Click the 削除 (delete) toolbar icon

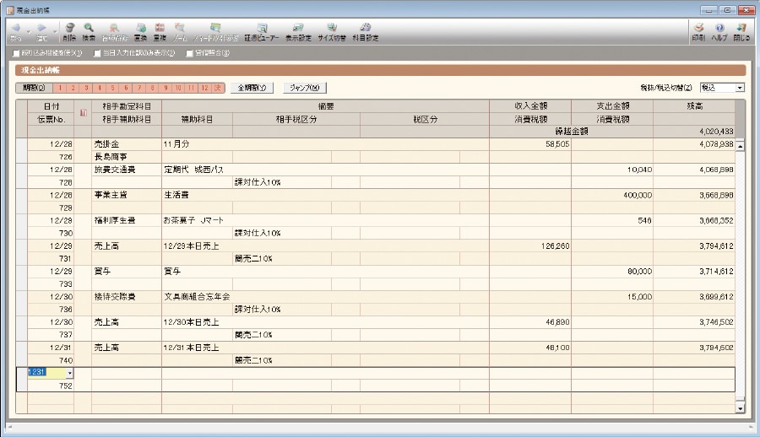(69, 31)
